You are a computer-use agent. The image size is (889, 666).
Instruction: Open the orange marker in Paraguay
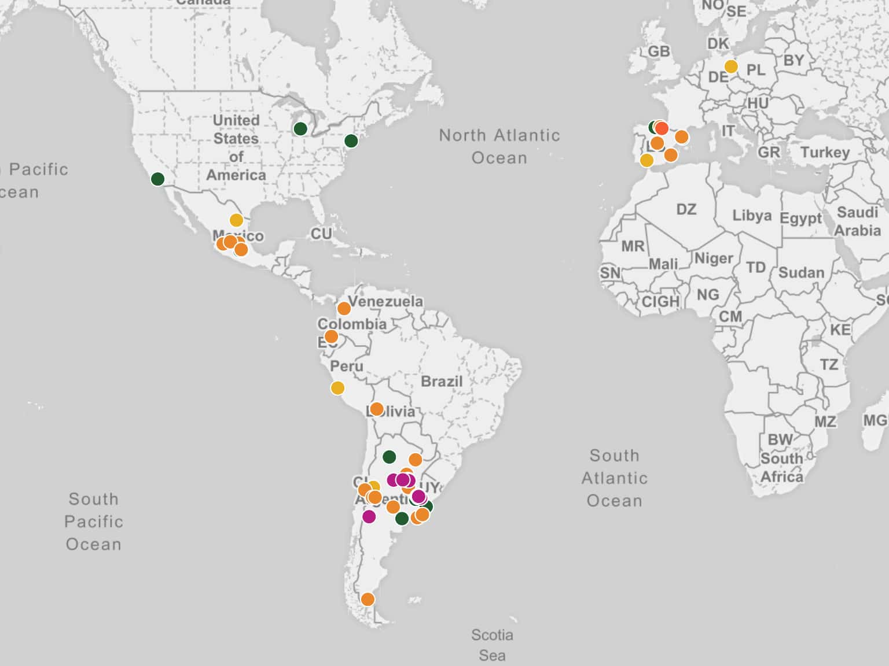pyautogui.click(x=415, y=460)
